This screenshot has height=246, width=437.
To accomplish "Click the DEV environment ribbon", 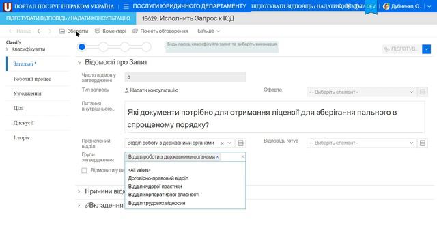I will (x=371, y=8).
